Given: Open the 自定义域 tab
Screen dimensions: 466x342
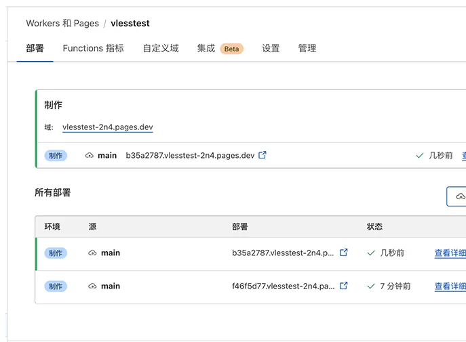Looking at the screenshot, I should click(x=161, y=48).
